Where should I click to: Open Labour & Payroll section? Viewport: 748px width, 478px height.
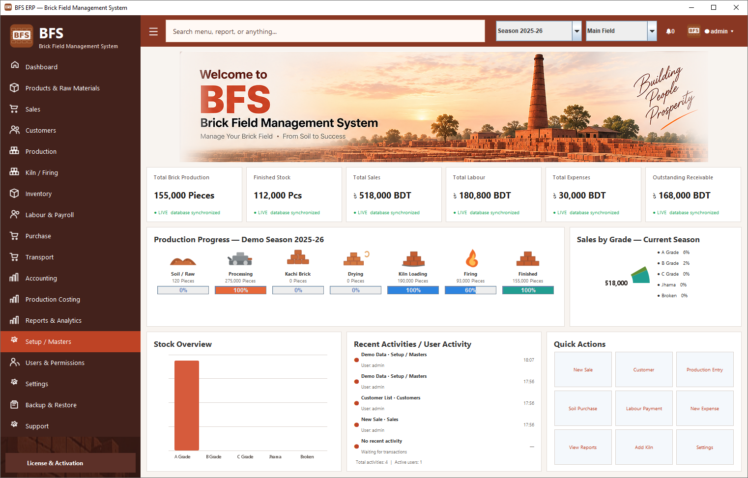(x=70, y=215)
